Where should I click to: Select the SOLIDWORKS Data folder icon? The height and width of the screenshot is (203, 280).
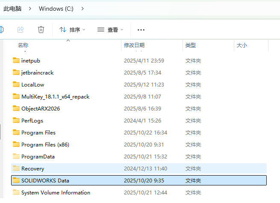point(16,180)
